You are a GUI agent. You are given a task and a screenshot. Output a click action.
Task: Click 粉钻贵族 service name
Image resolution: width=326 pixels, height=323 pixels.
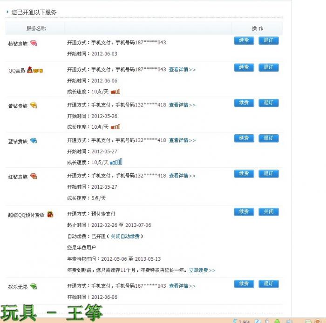pos(18,44)
